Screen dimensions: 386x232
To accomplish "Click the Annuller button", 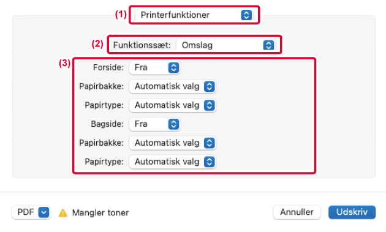I will click(297, 212).
